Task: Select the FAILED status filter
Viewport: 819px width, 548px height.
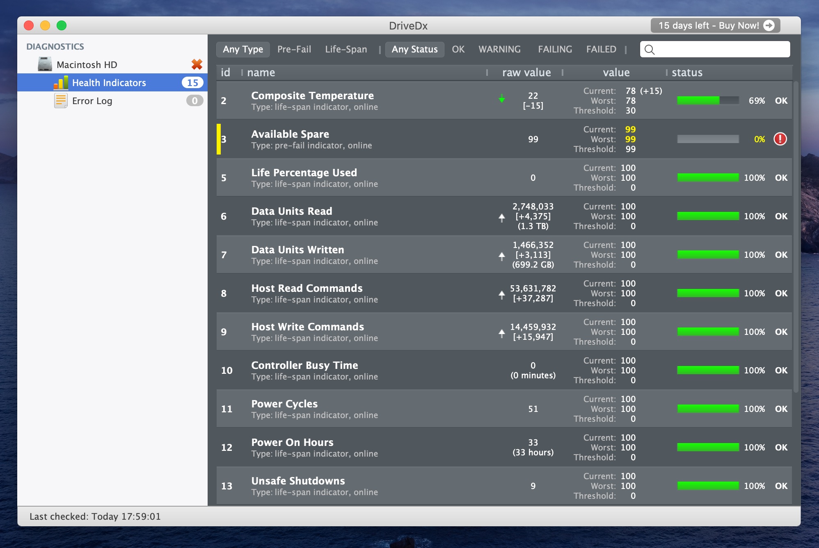Action: tap(601, 49)
